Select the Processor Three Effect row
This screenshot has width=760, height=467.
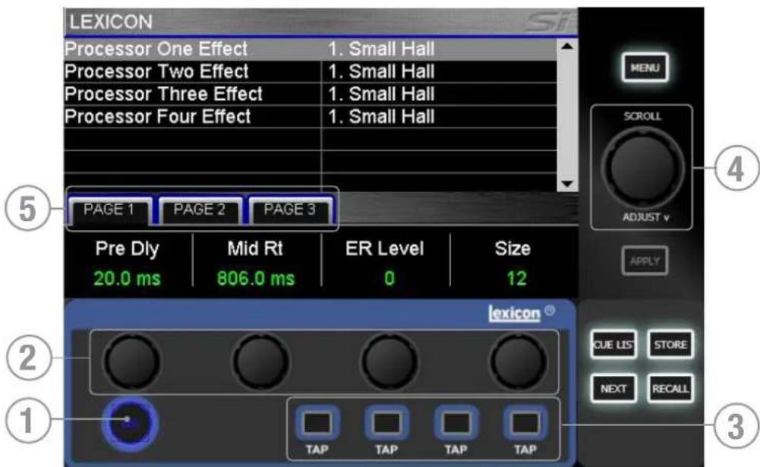tap(311, 93)
